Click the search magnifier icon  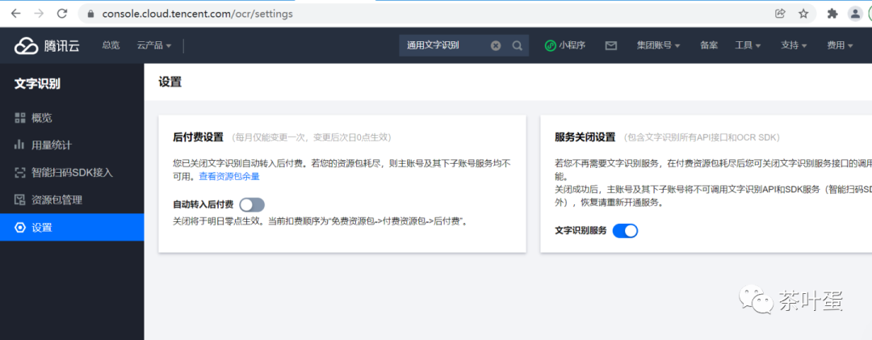click(x=518, y=46)
